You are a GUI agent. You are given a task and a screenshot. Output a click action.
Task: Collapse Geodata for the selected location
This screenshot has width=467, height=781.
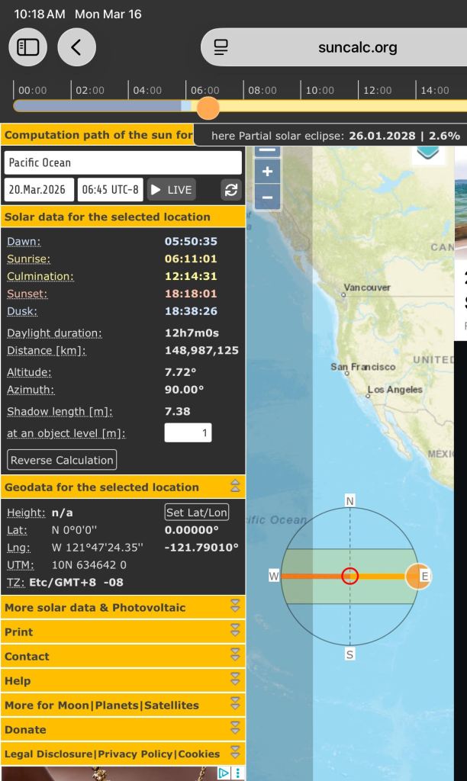pos(235,487)
